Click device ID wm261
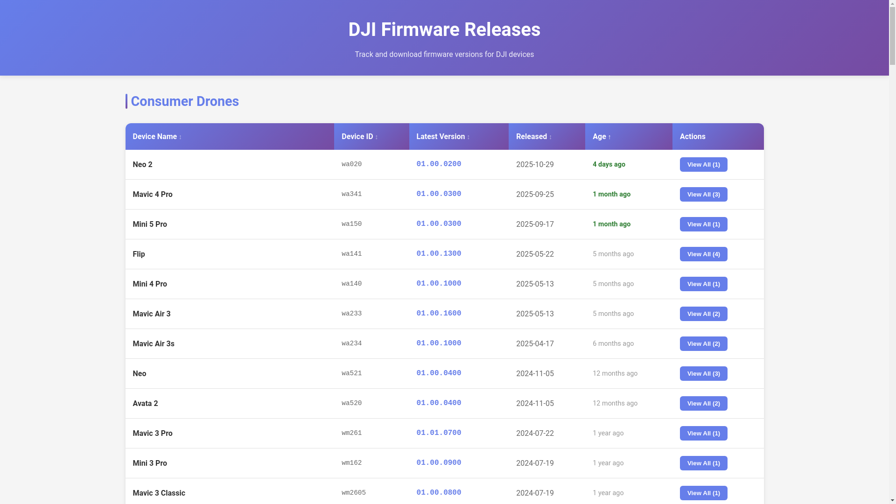Image resolution: width=896 pixels, height=504 pixels. [351, 433]
